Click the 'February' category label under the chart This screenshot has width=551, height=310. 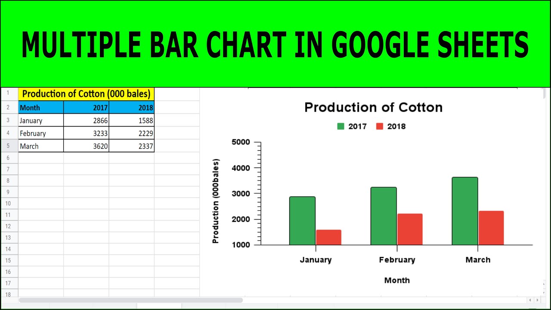point(397,260)
